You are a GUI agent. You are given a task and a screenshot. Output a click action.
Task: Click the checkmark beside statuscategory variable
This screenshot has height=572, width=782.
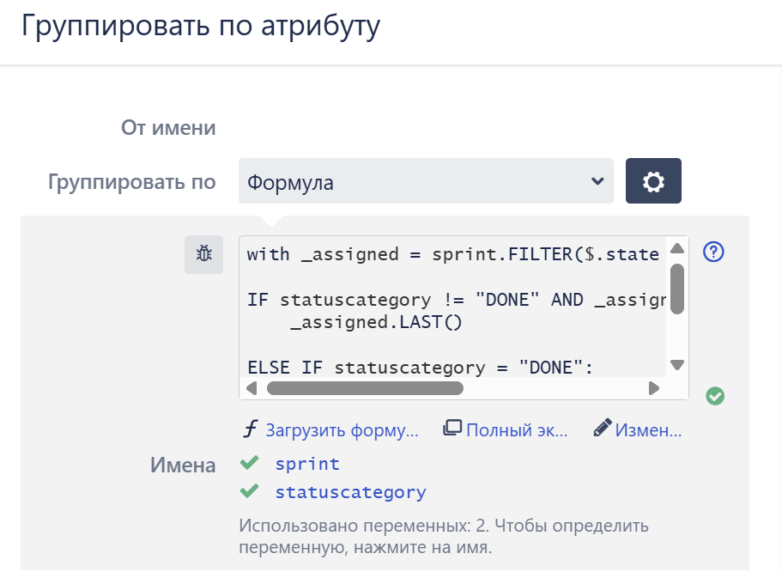249,491
